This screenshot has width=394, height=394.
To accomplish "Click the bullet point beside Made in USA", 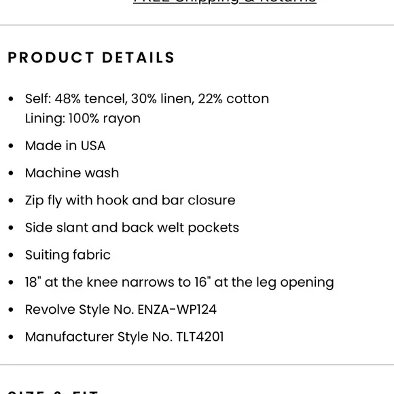I will 11,146.
